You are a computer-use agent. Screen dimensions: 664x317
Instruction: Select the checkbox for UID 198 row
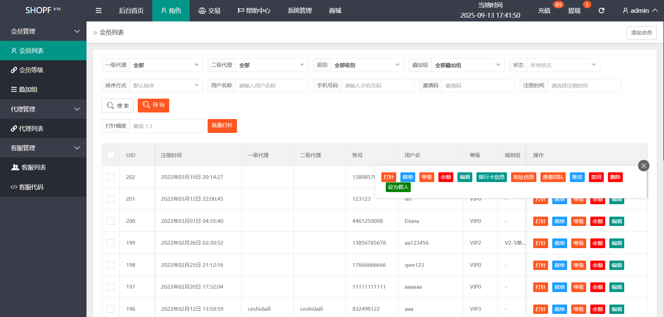(x=111, y=265)
